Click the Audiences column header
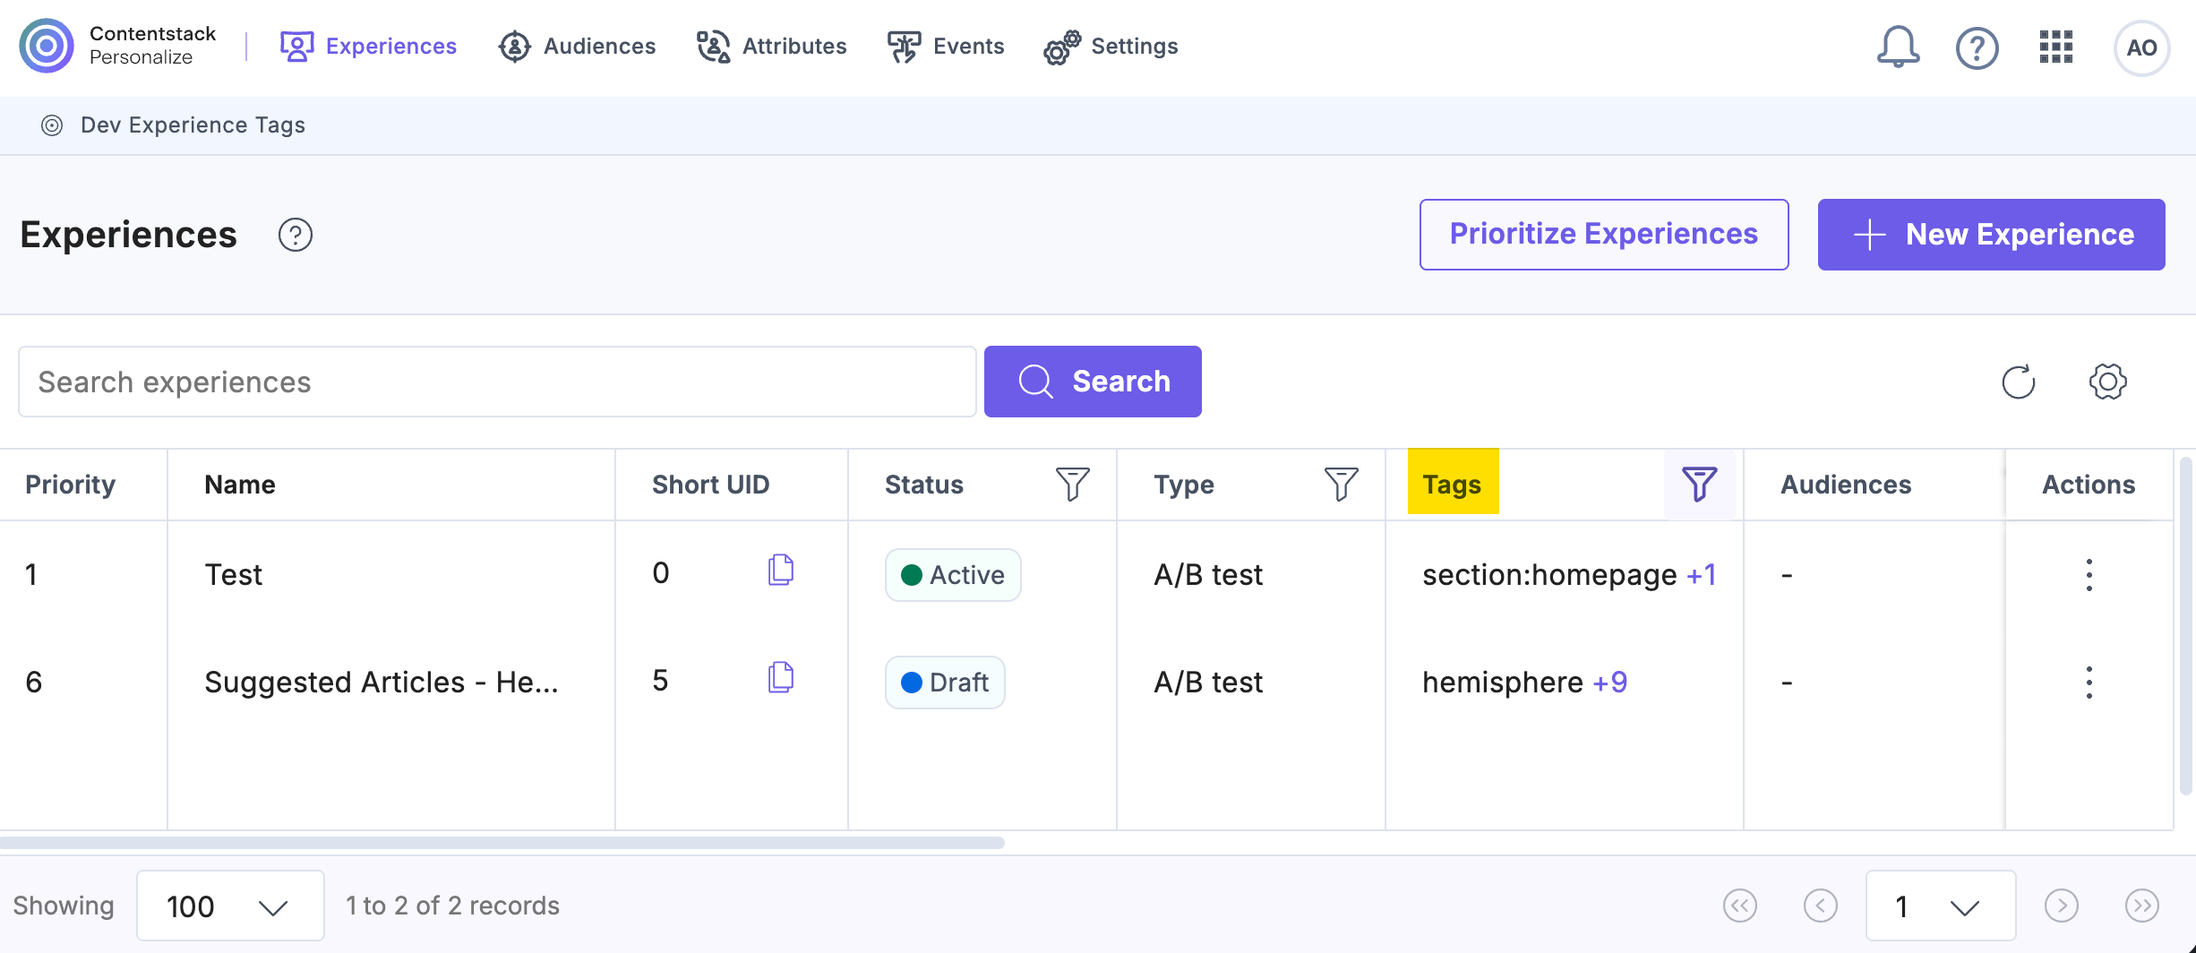2196x953 pixels. pyautogui.click(x=1846, y=484)
